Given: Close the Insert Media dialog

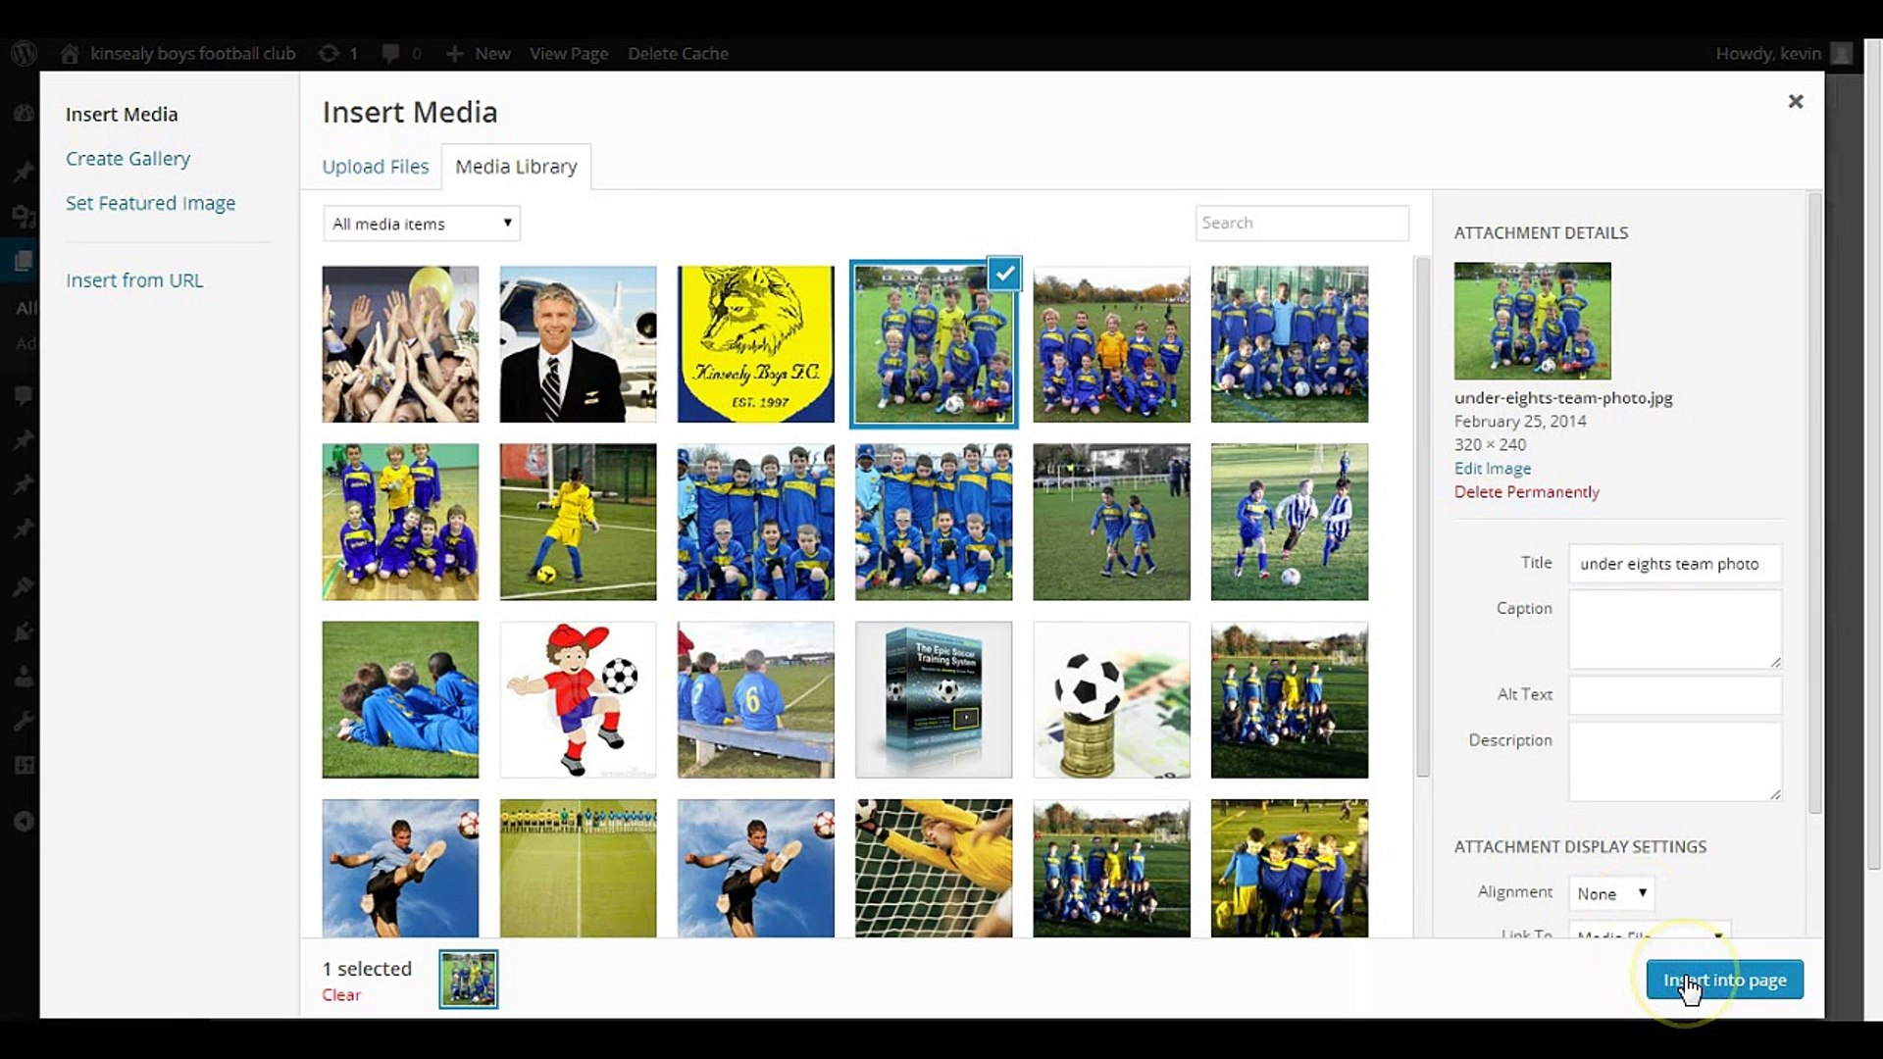Looking at the screenshot, I should tap(1795, 101).
